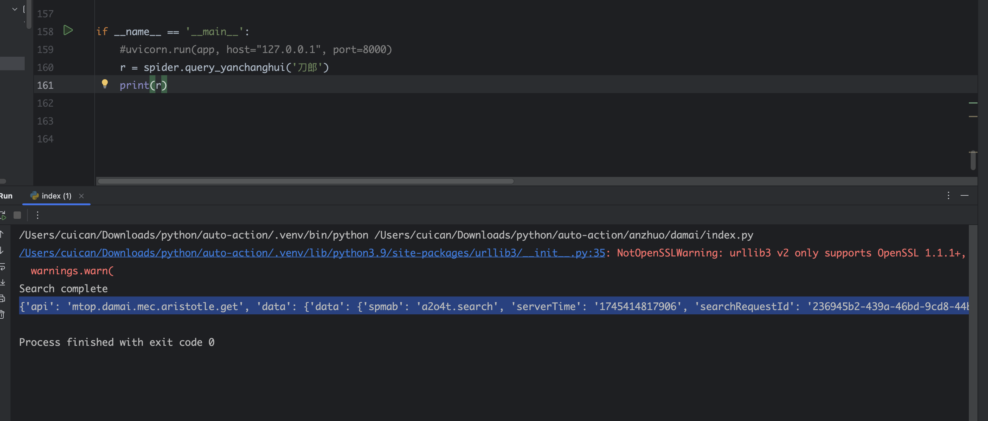
Task: Close the index (1) run tab
Action: click(x=81, y=196)
